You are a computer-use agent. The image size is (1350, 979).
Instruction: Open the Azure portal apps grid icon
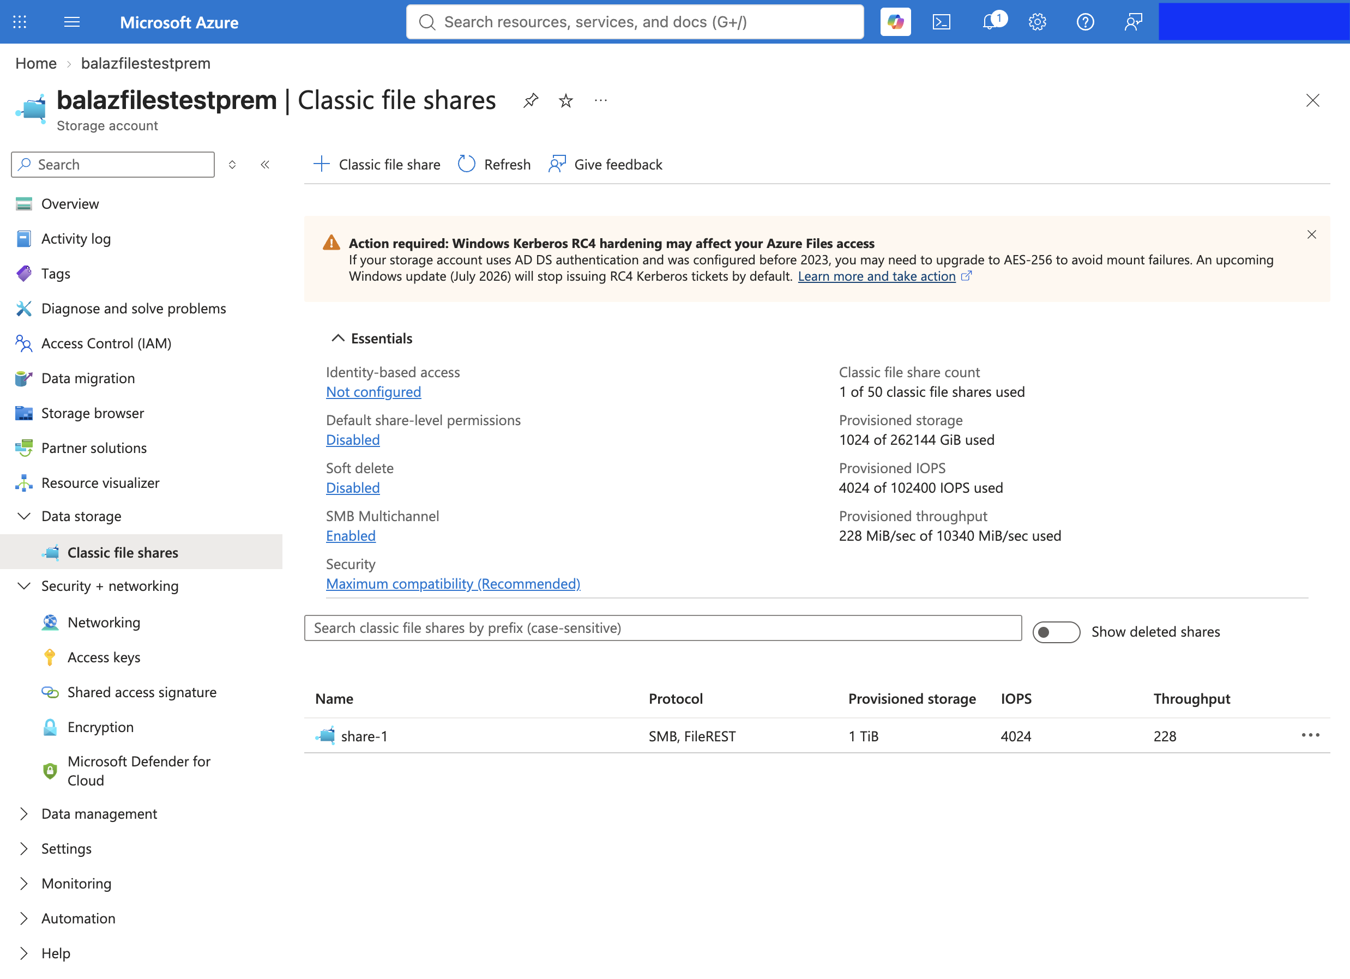(x=20, y=22)
